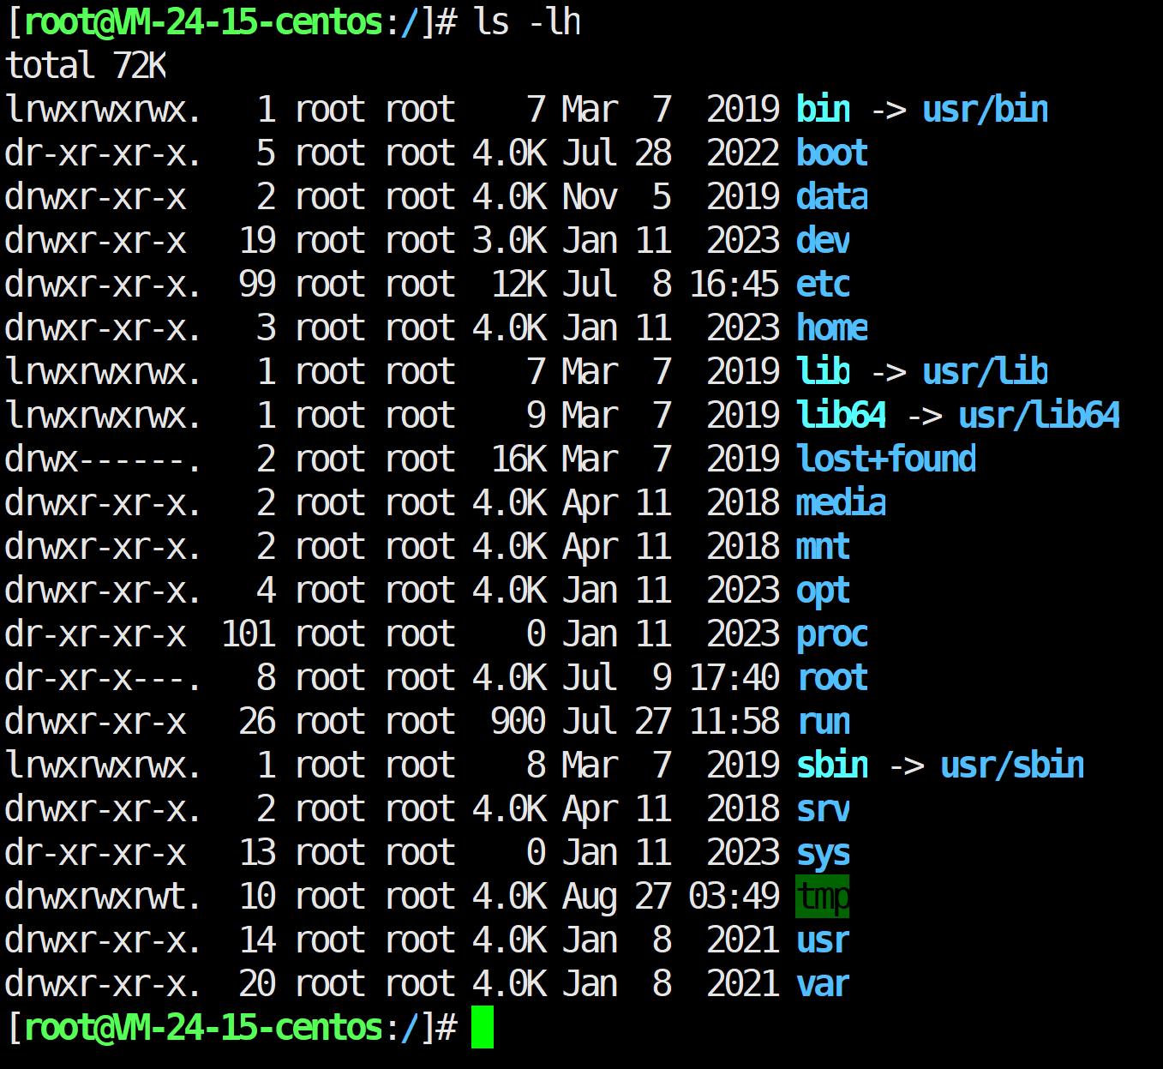1163x1069 pixels.
Task: Select the 'opt' directory name
Action: click(824, 591)
